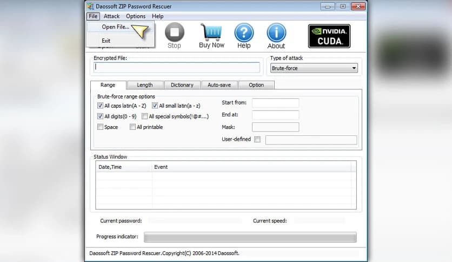Toggle All caps latin(A - Z) checkbox
Viewport: 452px width, 262px height.
pyautogui.click(x=100, y=106)
